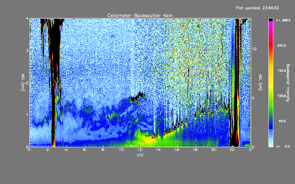Click the colorbar value '120.0'
Image resolution: width=295 pixels, height=184 pixels.
(282, 96)
